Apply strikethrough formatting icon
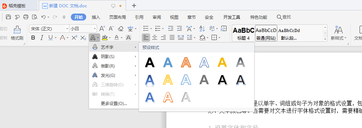 tap(62, 38)
